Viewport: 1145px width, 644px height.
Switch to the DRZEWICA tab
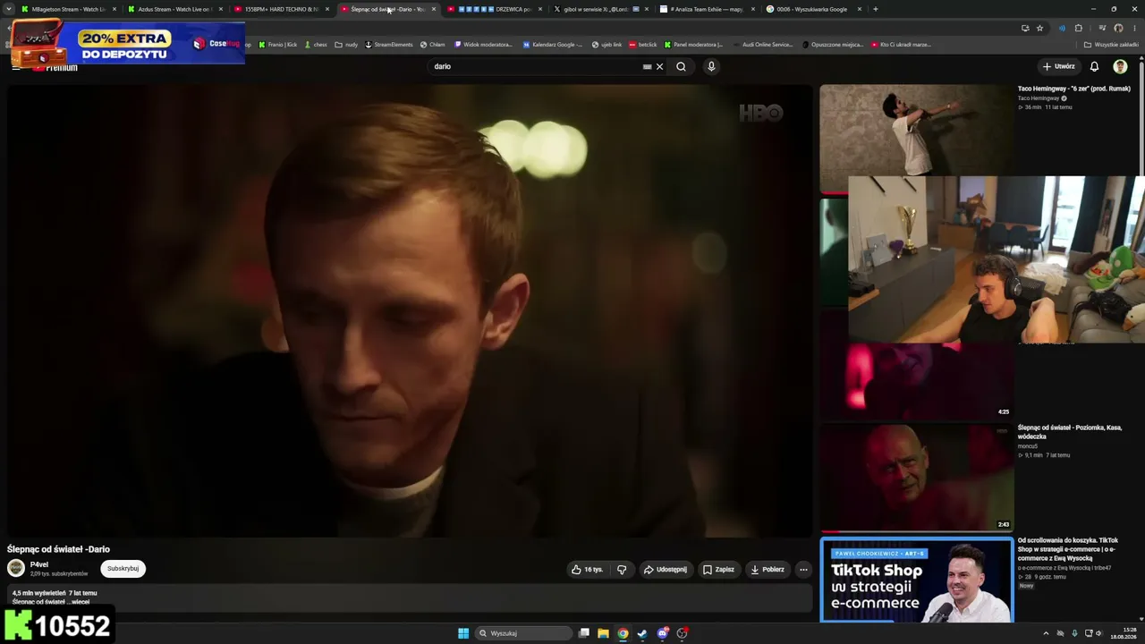(x=495, y=9)
